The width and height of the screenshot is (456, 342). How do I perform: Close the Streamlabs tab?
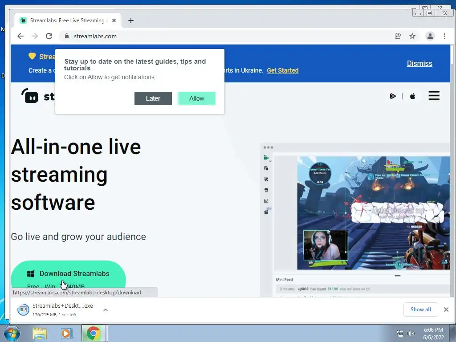[114, 20]
